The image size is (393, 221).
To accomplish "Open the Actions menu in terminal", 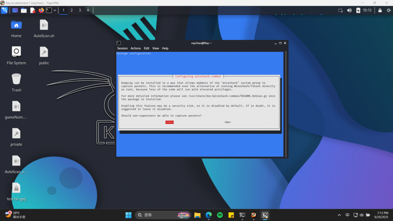I will coord(135,48).
